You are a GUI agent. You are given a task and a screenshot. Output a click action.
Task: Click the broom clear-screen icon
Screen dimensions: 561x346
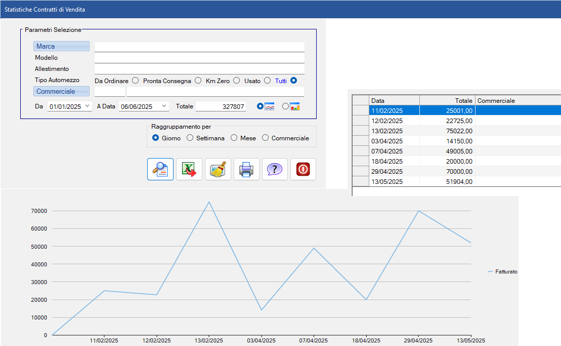coord(218,169)
